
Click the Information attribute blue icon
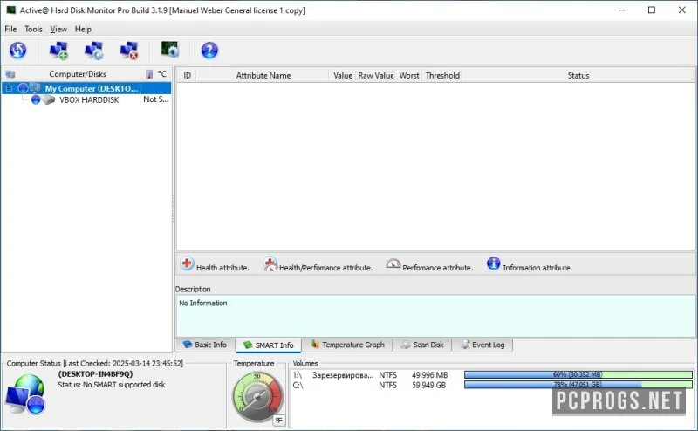(x=493, y=263)
